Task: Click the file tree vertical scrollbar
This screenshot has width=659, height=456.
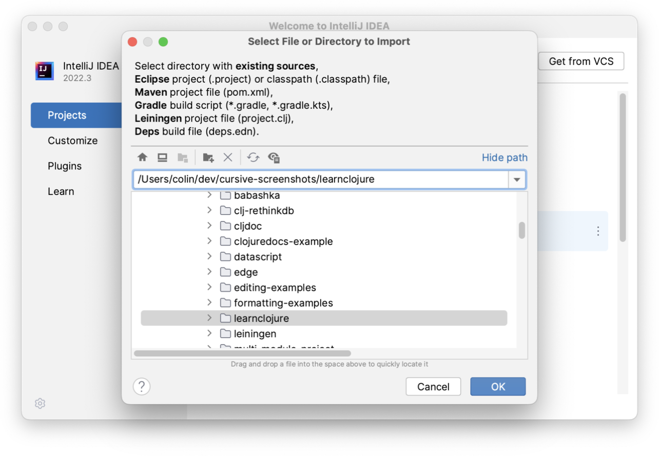Action: tap(522, 230)
